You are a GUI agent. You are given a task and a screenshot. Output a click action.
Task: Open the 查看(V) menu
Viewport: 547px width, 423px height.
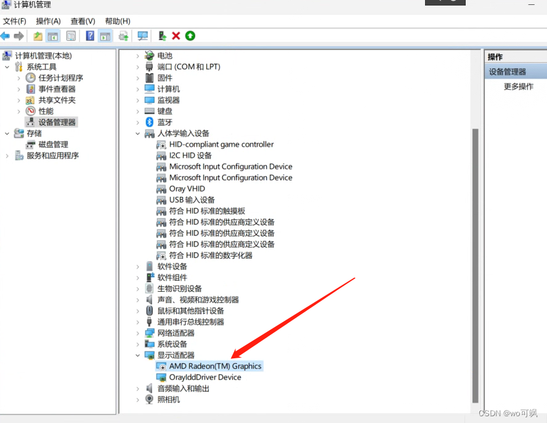click(83, 22)
